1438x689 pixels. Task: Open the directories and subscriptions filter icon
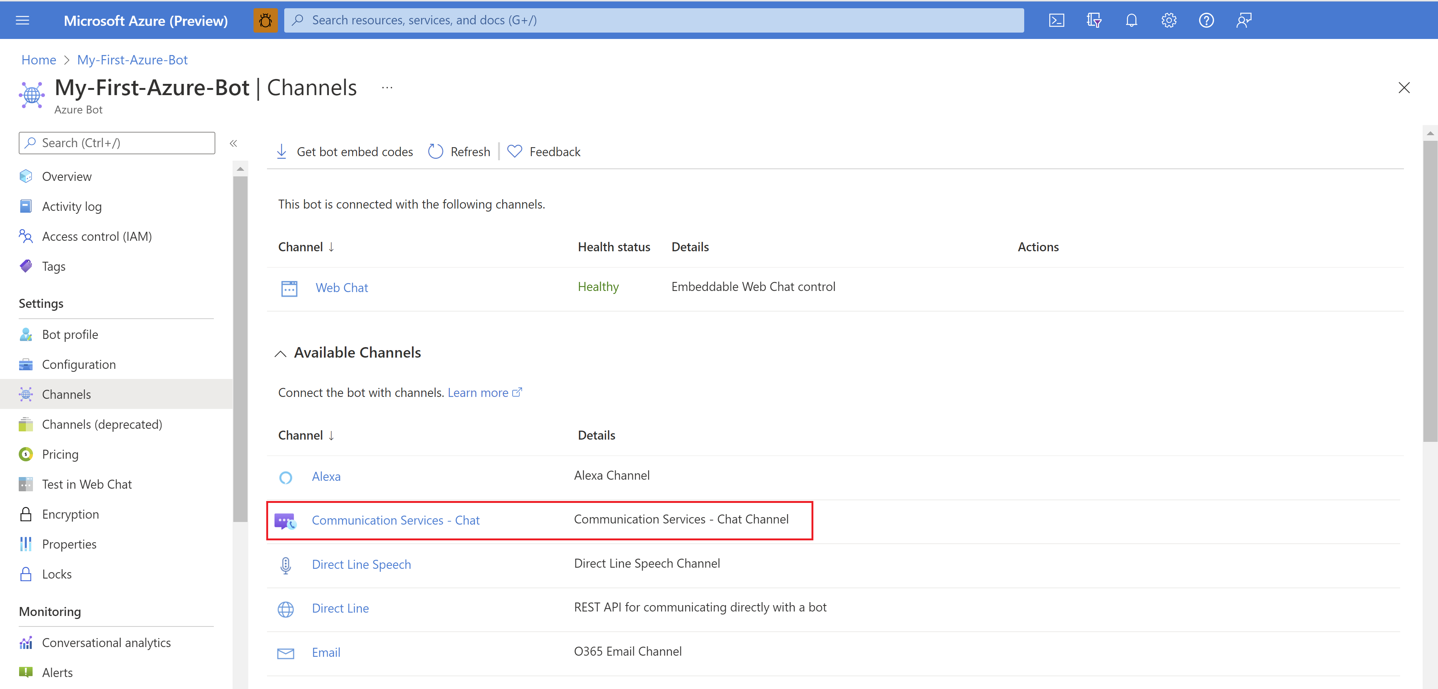[1093, 21]
